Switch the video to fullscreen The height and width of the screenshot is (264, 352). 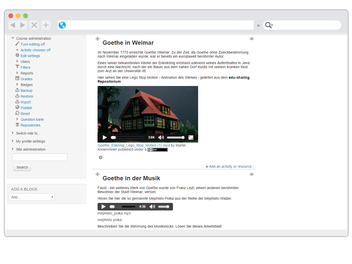[191, 138]
